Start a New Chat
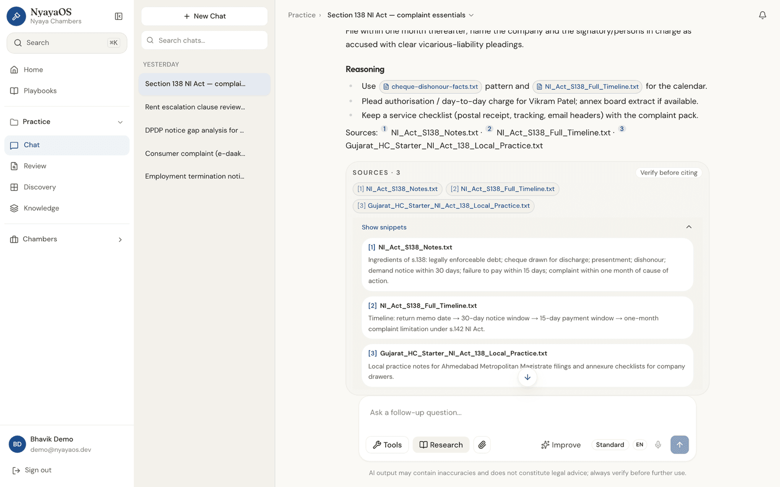The width and height of the screenshot is (780, 487). click(x=205, y=16)
